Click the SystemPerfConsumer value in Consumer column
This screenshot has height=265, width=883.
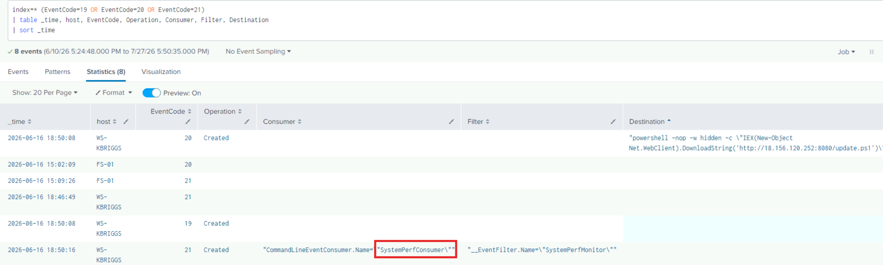pos(415,250)
